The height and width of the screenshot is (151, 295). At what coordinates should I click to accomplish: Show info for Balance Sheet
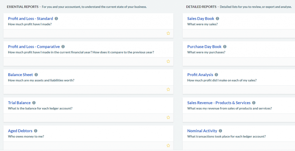coord(36,75)
